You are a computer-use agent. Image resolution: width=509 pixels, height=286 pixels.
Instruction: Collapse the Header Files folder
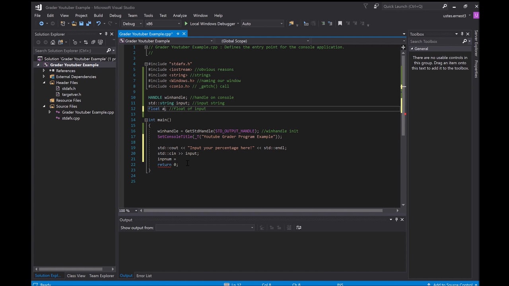click(44, 83)
